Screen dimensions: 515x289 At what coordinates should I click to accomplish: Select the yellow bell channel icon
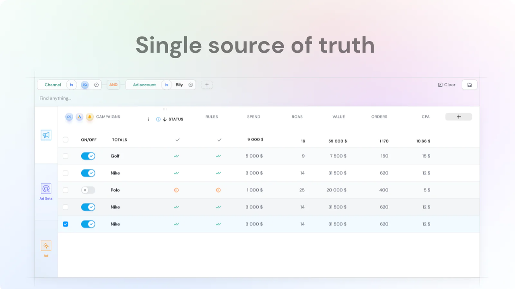89,117
